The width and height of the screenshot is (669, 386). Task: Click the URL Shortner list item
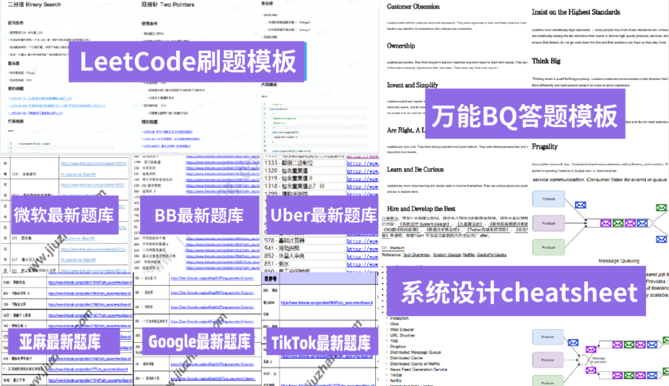(x=403, y=335)
